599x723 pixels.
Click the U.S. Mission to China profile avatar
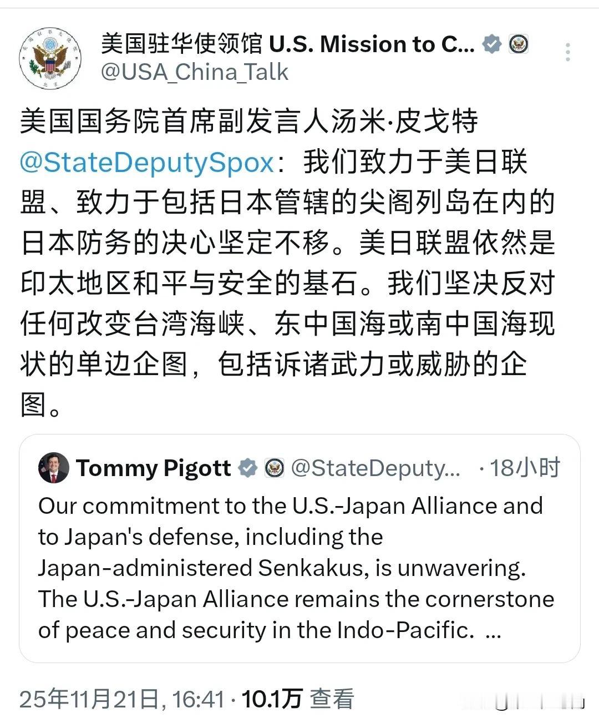click(x=50, y=57)
